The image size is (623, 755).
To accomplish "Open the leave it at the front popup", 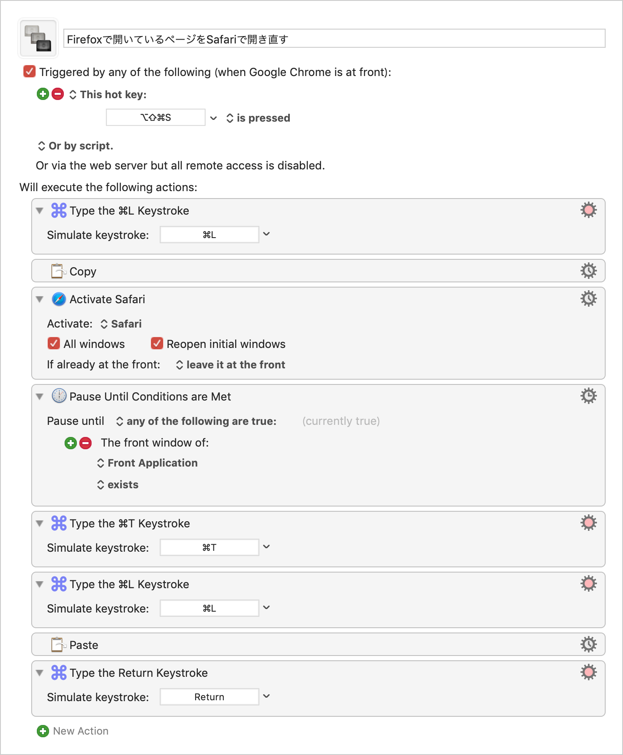I will click(x=231, y=365).
